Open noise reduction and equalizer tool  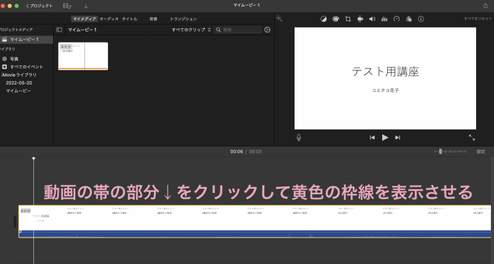click(x=384, y=19)
